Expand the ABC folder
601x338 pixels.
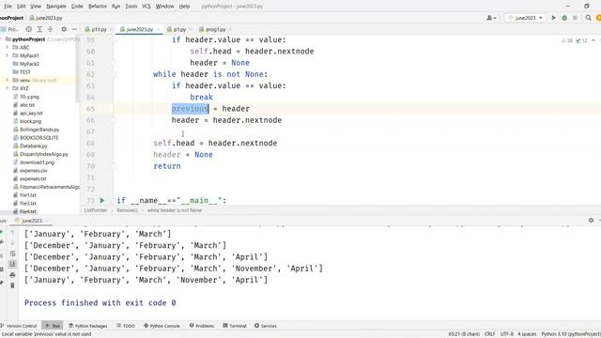click(x=7, y=48)
